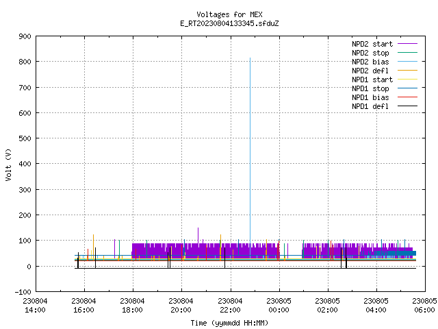
Task: Click the 0 y-axis tick label
Action: tap(29, 267)
